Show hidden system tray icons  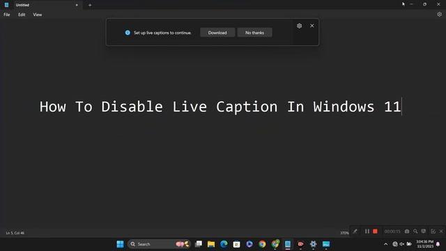[x=385, y=244]
